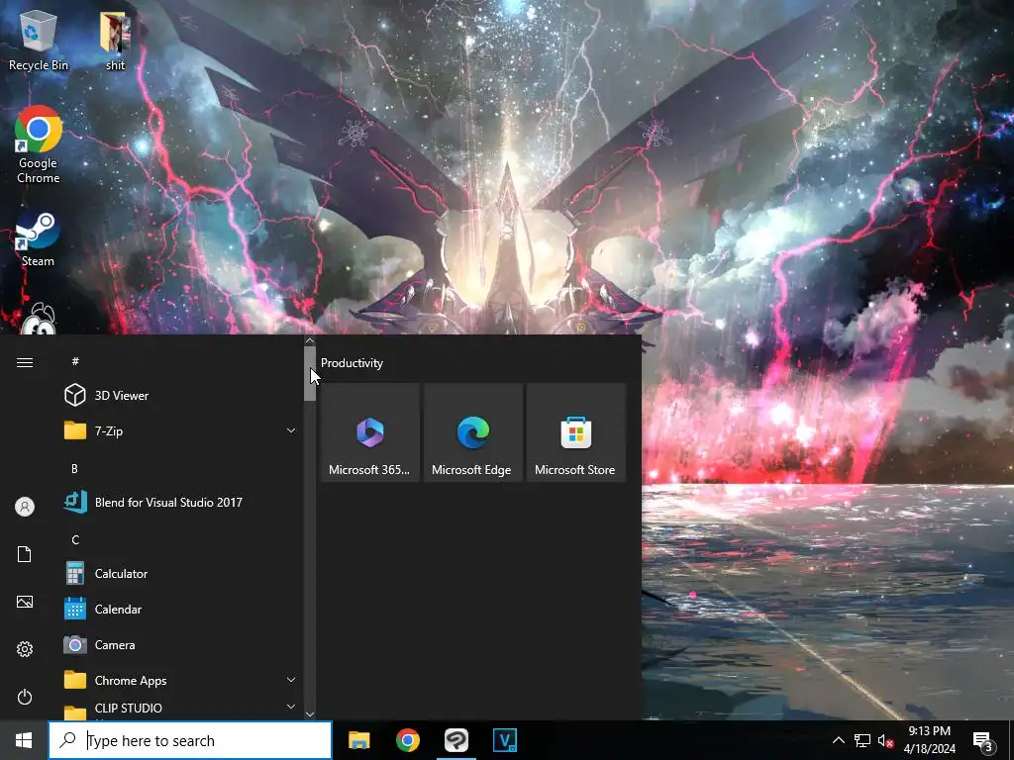The image size is (1014, 760).
Task: Switch to Clip Studio Paint taskbar icon
Action: (456, 740)
